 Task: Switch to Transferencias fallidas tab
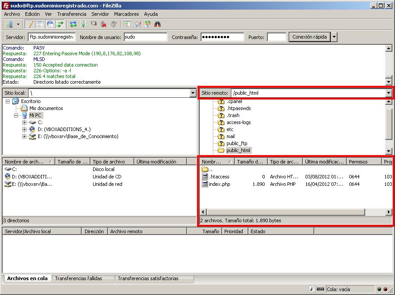tap(83, 279)
